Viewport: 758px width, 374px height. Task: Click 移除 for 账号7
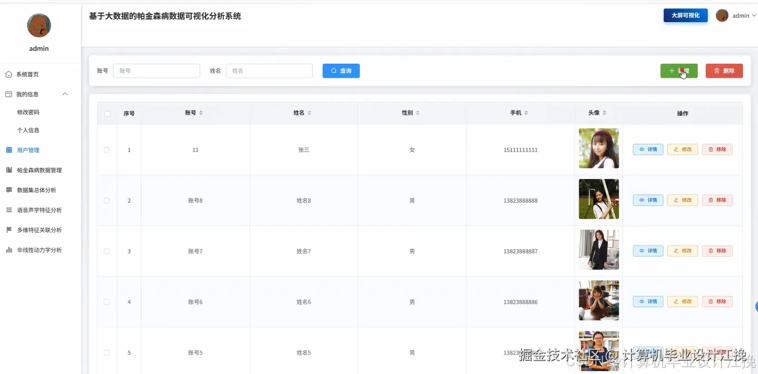[717, 251]
